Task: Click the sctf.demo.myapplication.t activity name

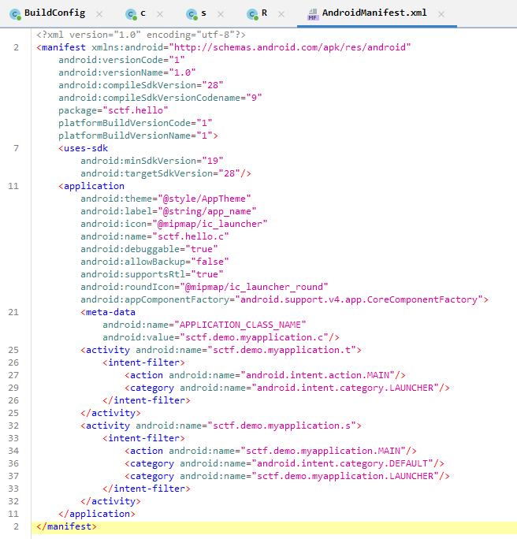Action: (x=281, y=350)
